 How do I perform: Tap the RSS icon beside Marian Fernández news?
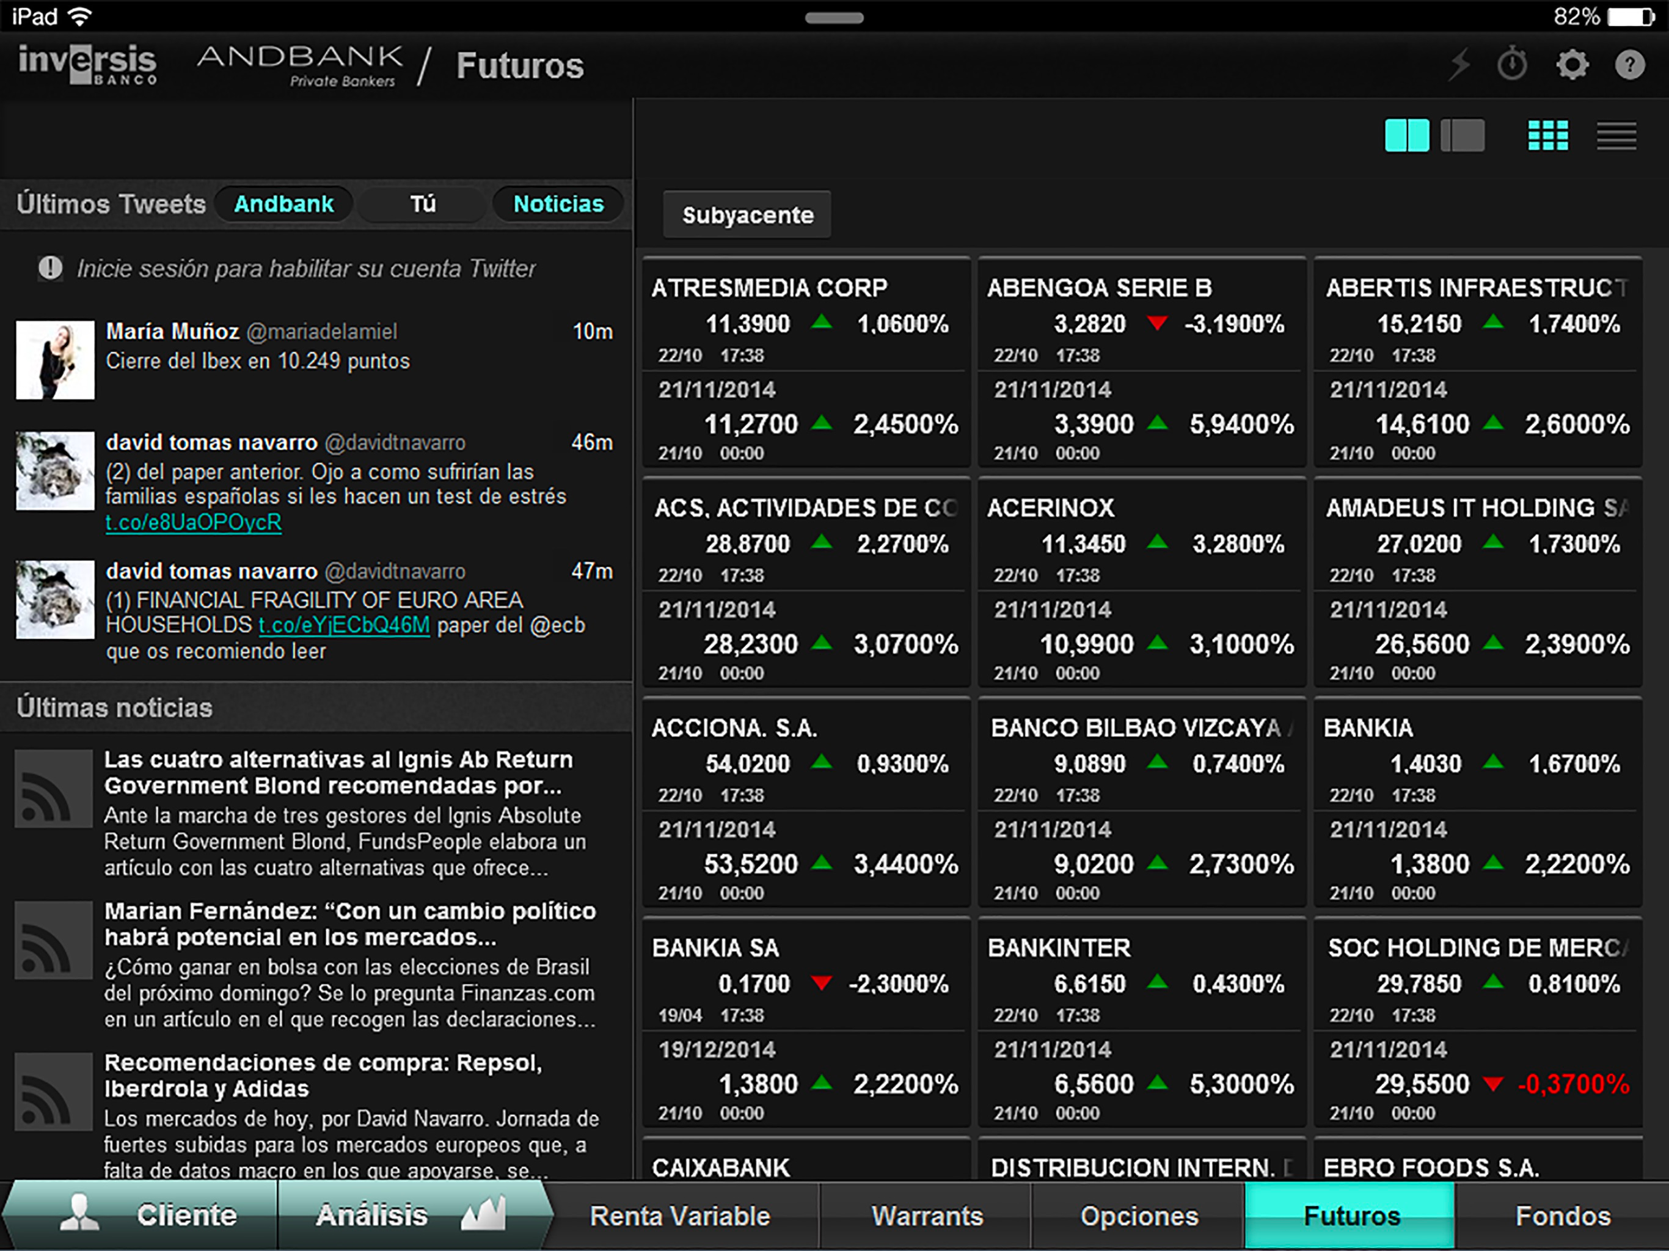point(54,940)
